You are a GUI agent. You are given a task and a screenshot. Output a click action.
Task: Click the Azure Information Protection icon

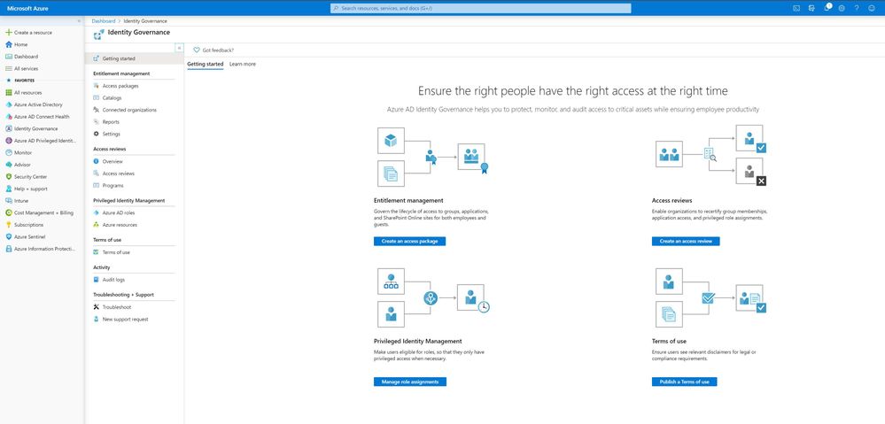9,249
